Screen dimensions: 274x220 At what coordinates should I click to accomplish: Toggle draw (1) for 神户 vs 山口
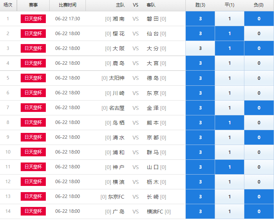click(x=230, y=167)
